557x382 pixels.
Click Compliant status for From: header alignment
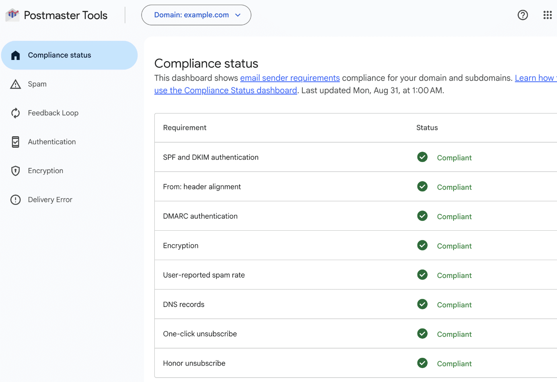(x=454, y=187)
